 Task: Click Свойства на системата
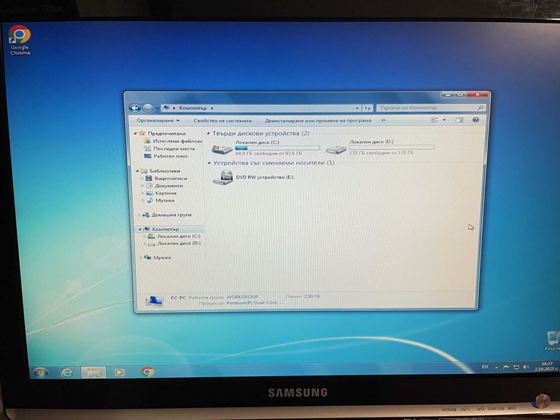coord(223,121)
